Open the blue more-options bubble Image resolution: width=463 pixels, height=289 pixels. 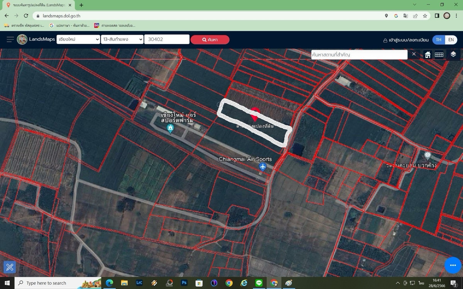[453, 265]
